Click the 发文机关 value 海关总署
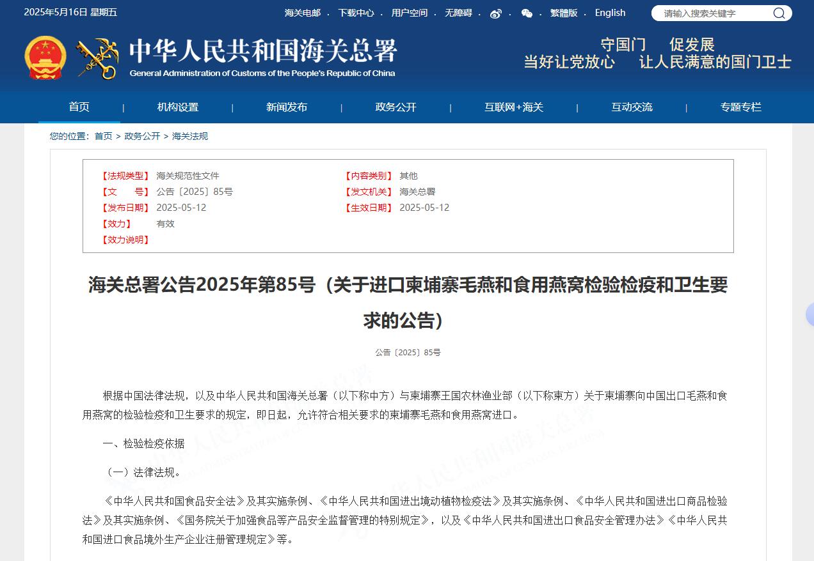 pos(417,192)
